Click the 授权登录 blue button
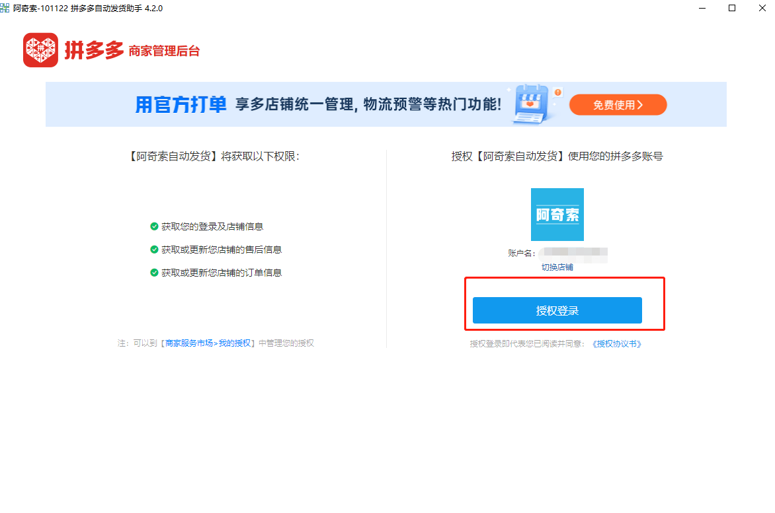 click(557, 310)
